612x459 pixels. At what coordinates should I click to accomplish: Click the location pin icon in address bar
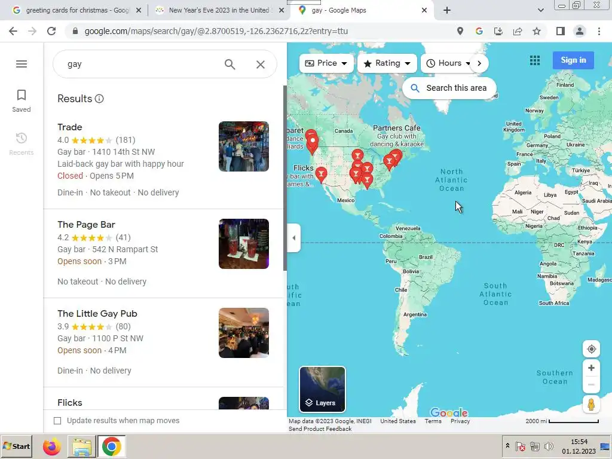(460, 31)
